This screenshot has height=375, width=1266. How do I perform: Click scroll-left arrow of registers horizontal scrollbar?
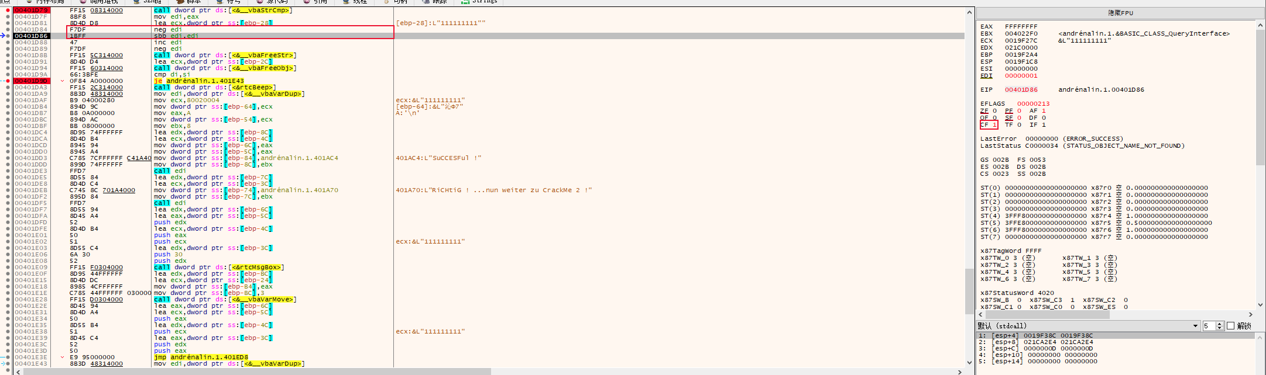pos(981,314)
